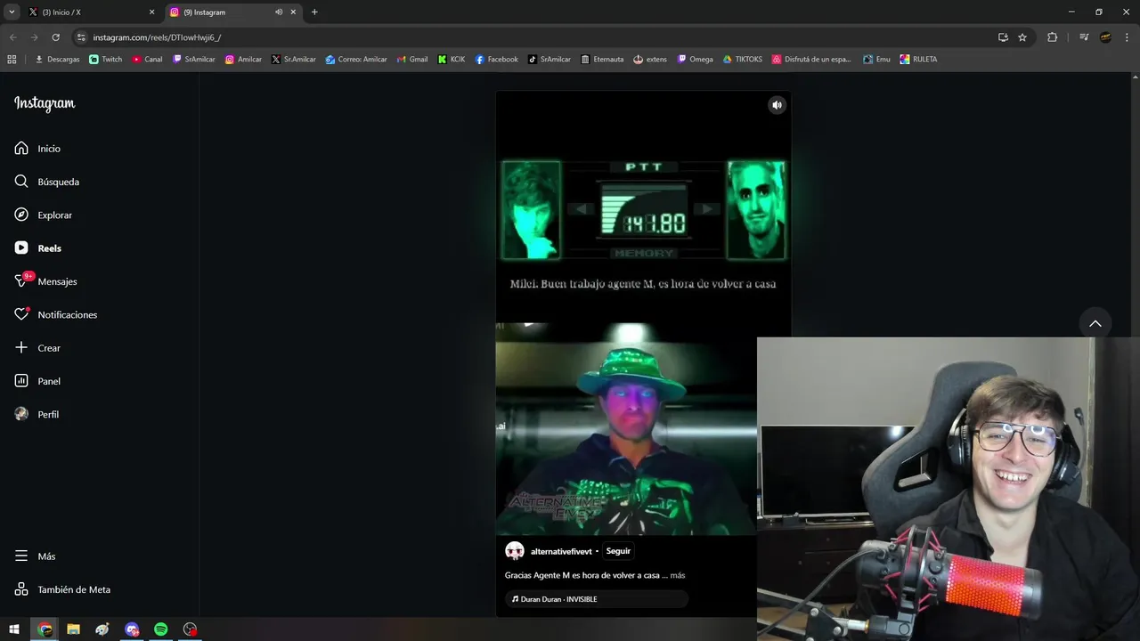The height and width of the screenshot is (641, 1140).
Task: Open Twitch bookmark
Action: pos(106,60)
